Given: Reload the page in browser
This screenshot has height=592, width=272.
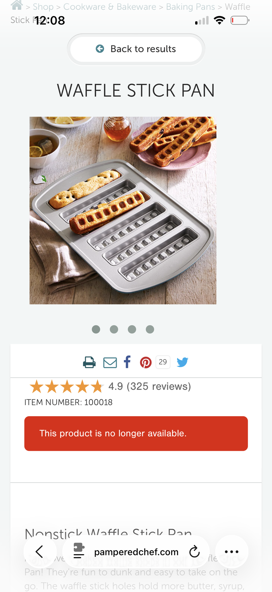Looking at the screenshot, I should click(194, 552).
